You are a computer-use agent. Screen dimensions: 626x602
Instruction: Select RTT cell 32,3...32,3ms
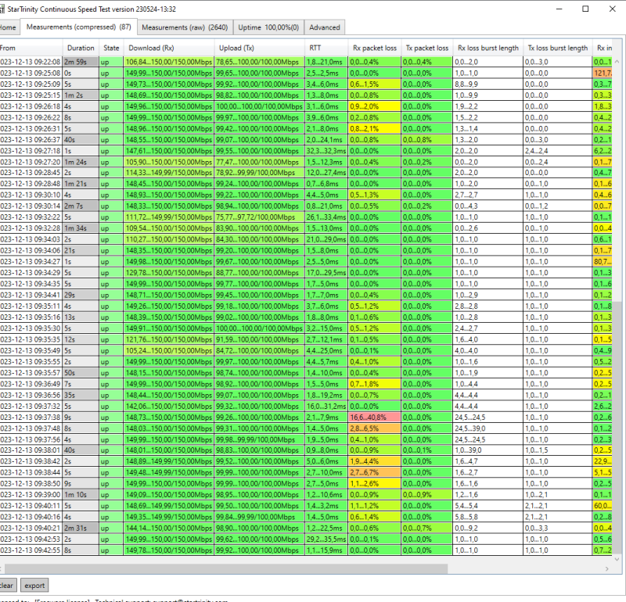pyautogui.click(x=326, y=151)
